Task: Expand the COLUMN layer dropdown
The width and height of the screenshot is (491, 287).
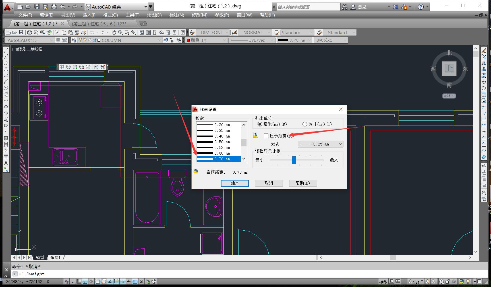Action: click(159, 40)
